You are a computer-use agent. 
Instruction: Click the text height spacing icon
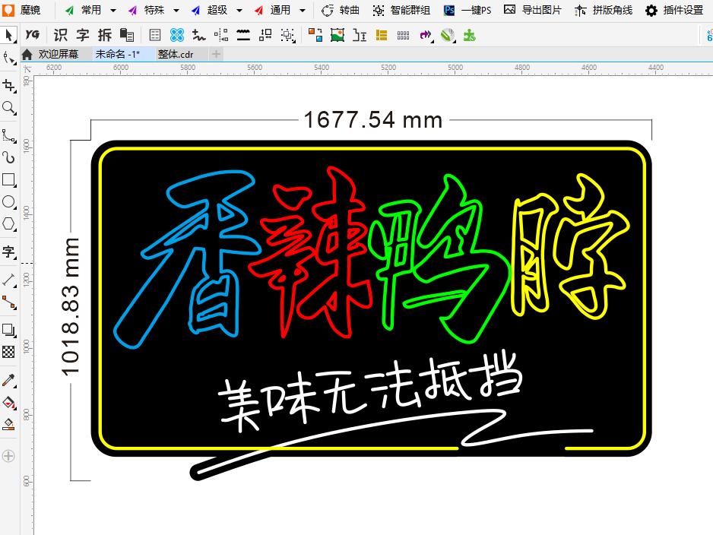(360, 34)
